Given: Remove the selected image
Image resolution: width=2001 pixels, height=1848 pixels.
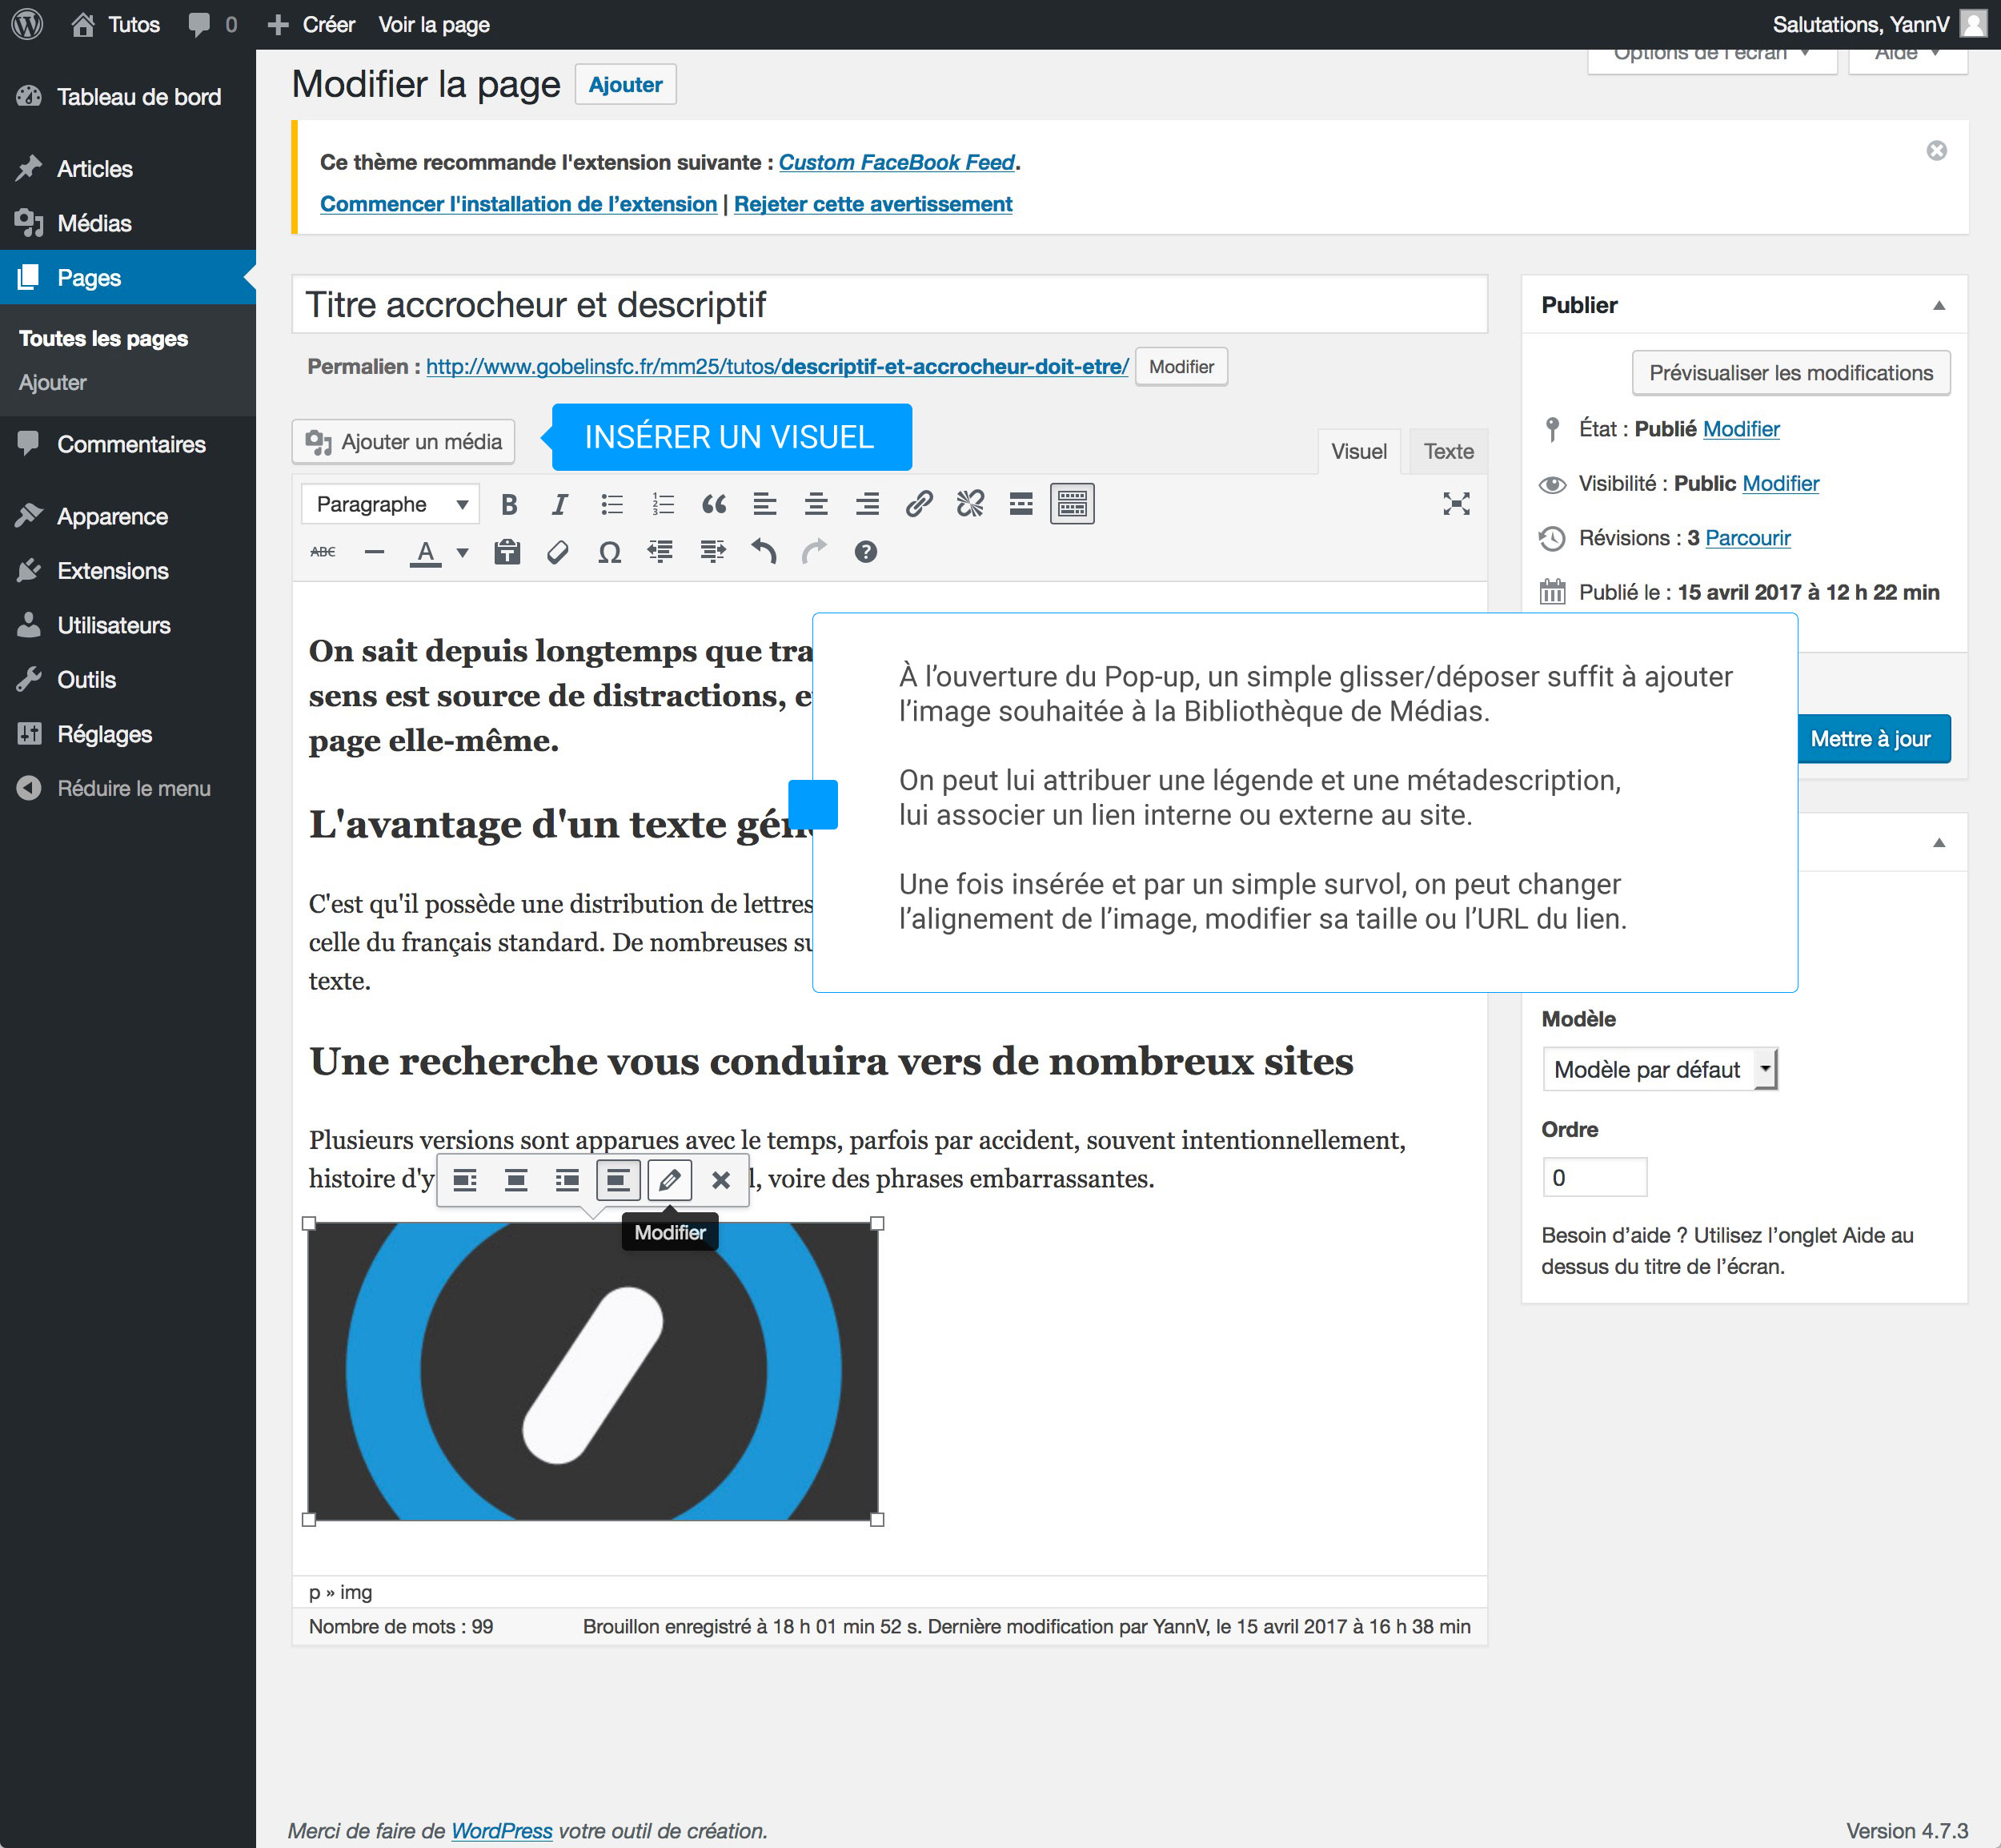Looking at the screenshot, I should [x=720, y=1181].
